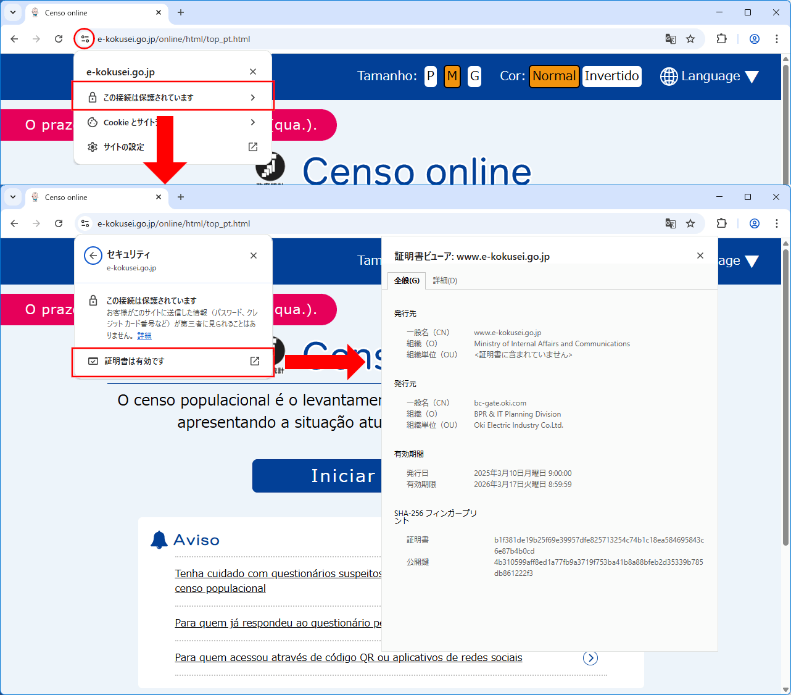Image resolution: width=791 pixels, height=695 pixels.
Task: Close the e-kokusei.go.jp site info popup
Action: click(253, 72)
